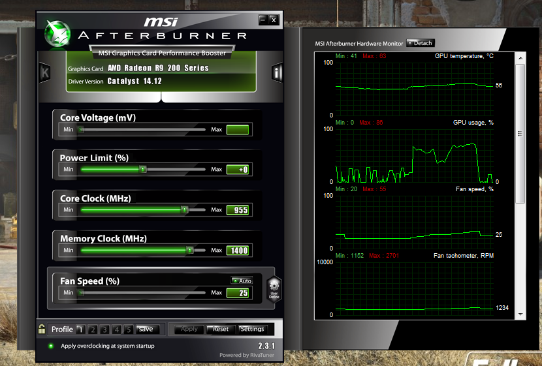The height and width of the screenshot is (366, 542).
Task: Click the Fan tachometer RPM graph
Action: point(414,288)
